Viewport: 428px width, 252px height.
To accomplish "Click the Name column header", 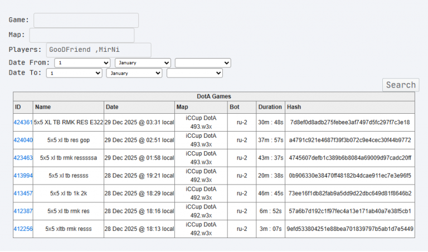I will pyautogui.click(x=69, y=107).
